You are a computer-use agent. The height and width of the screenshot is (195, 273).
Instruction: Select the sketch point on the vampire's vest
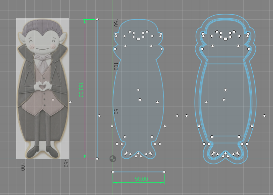(53, 100)
